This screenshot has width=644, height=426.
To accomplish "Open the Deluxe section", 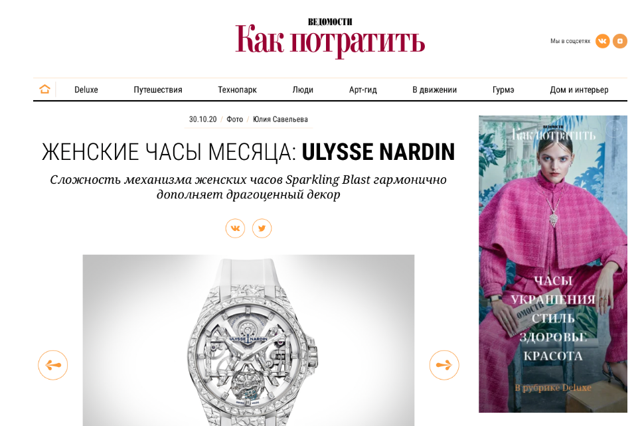I will click(86, 90).
